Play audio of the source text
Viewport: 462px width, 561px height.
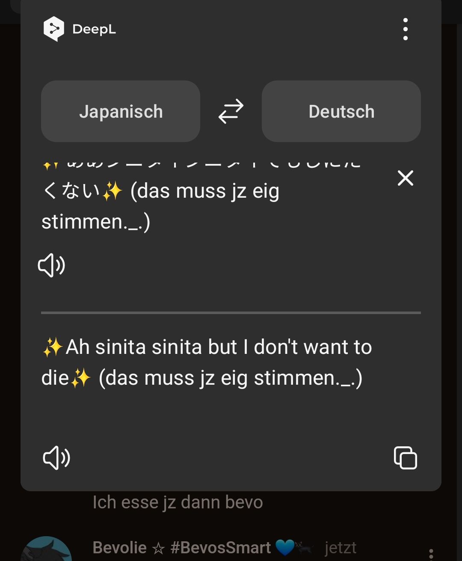coord(52,265)
